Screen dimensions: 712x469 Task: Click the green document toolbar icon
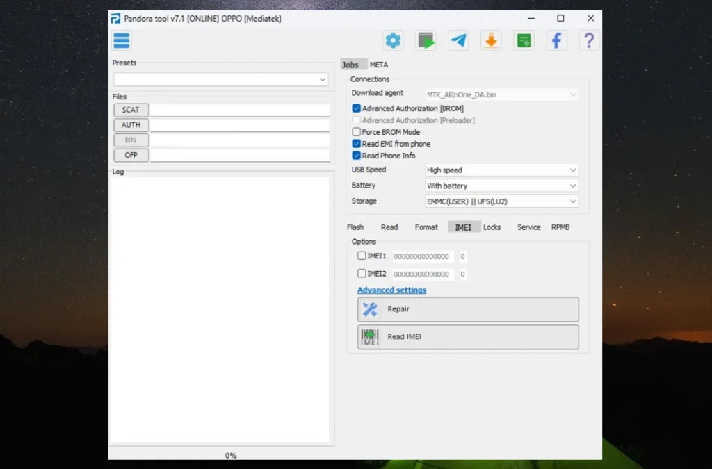click(x=524, y=40)
